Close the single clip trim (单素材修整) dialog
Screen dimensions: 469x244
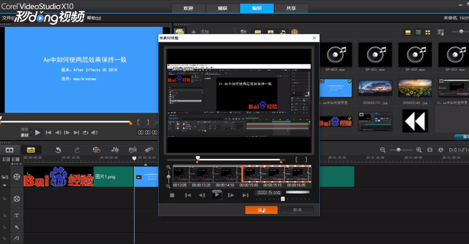314,38
